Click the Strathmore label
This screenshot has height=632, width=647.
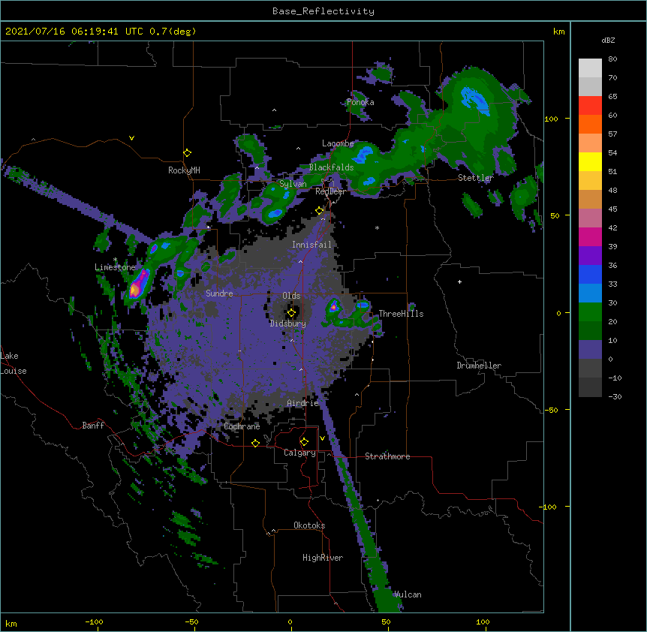click(x=387, y=456)
